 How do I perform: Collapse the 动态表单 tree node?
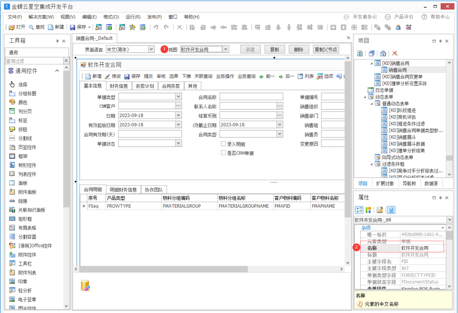[365, 97]
